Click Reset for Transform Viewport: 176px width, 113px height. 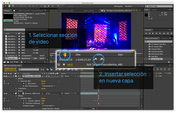(43, 89)
